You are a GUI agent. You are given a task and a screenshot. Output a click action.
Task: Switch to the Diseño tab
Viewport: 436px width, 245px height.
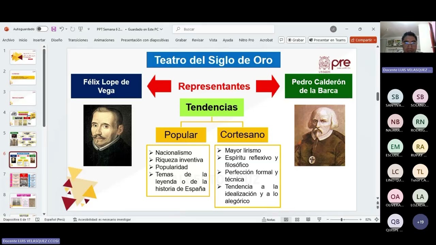pos(57,40)
